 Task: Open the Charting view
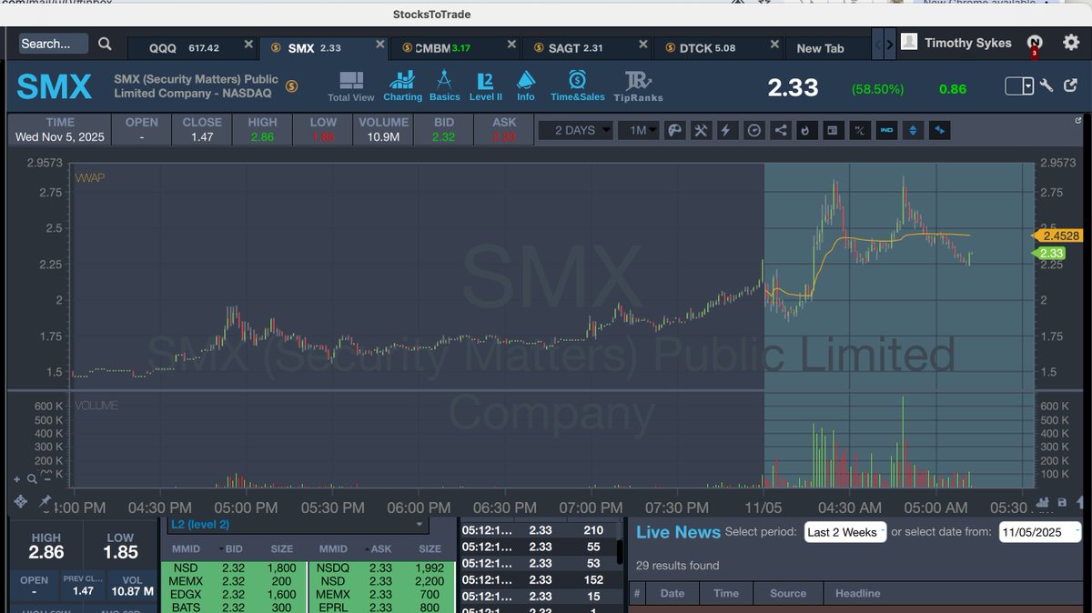click(x=402, y=86)
